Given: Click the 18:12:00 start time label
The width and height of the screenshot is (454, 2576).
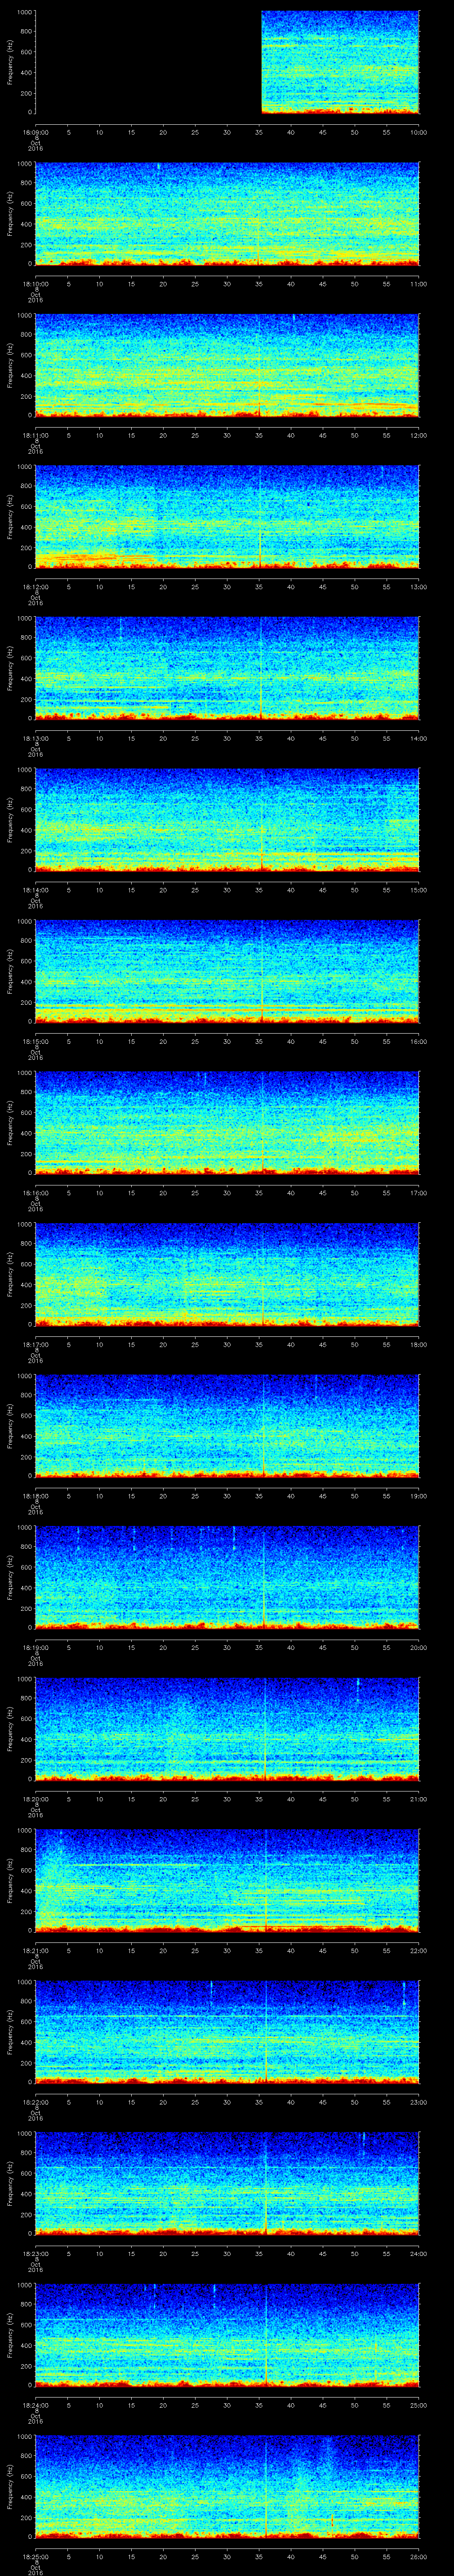Looking at the screenshot, I should coord(36,587).
